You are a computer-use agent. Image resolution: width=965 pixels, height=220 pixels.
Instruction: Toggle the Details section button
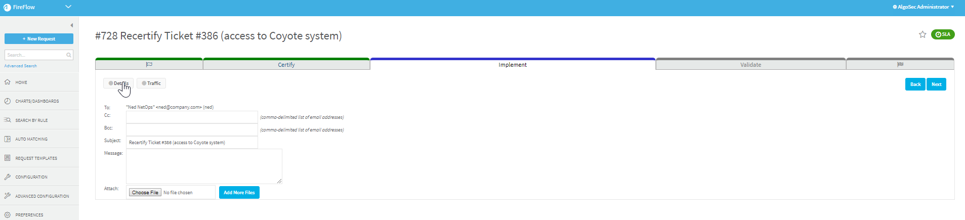click(118, 83)
